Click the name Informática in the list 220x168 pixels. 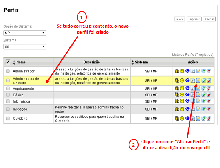(x=22, y=101)
